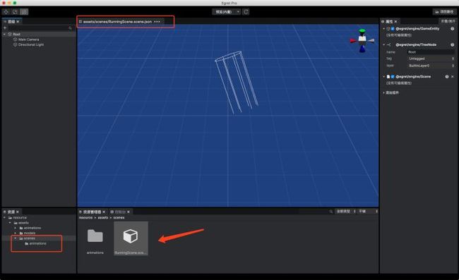Click the asset manager search icon

point(331,212)
